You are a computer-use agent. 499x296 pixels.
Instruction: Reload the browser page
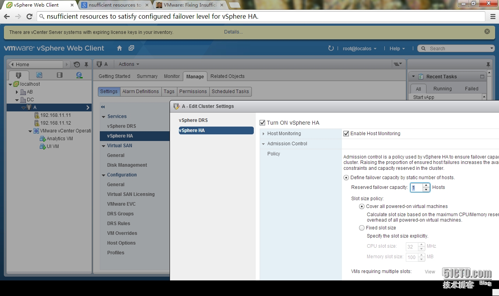pos(29,16)
